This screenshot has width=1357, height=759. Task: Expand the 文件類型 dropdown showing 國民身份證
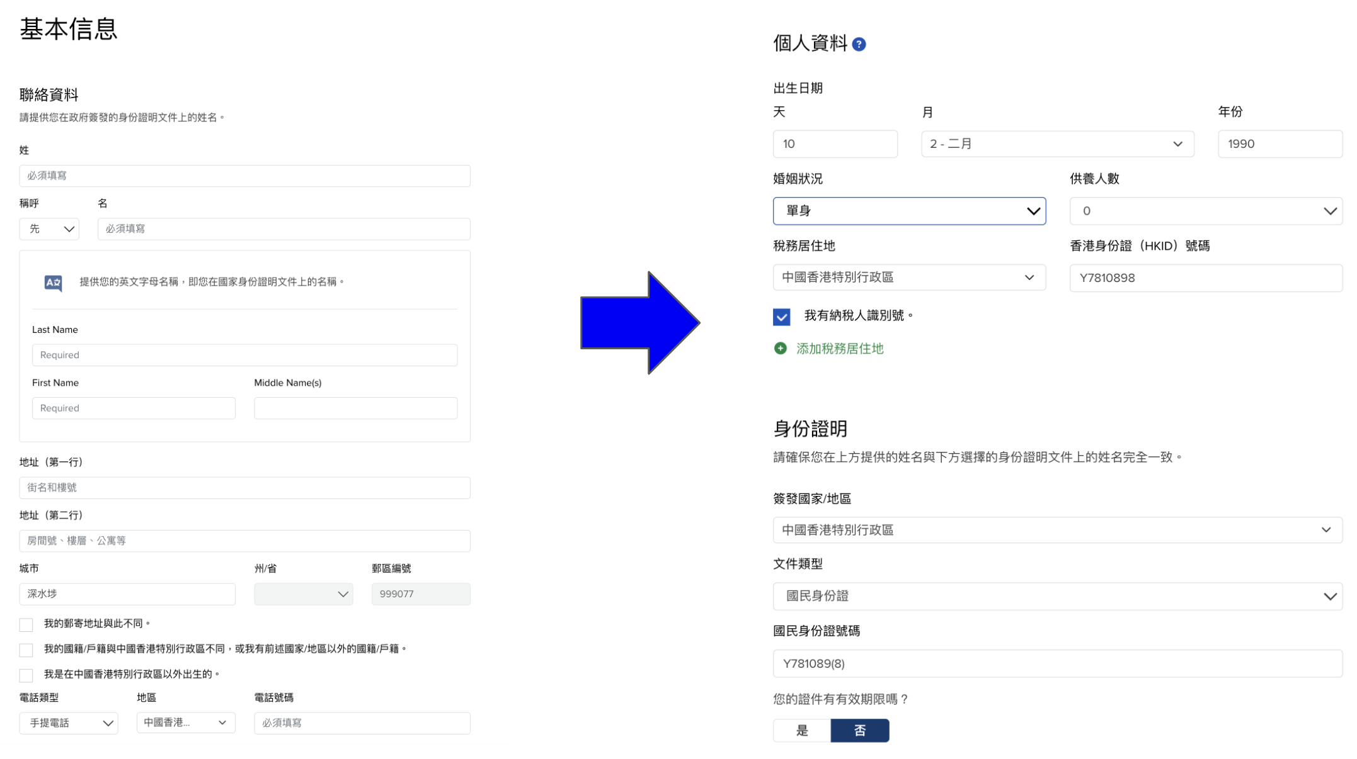coord(1057,596)
